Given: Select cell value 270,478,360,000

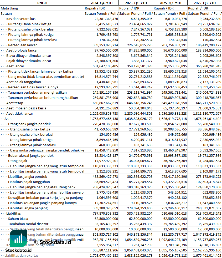Looking at the screenshot, I should click(105, 124).
